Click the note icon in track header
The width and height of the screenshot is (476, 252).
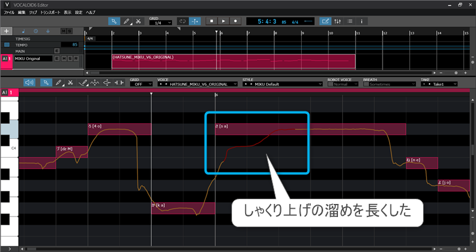[x=24, y=31]
